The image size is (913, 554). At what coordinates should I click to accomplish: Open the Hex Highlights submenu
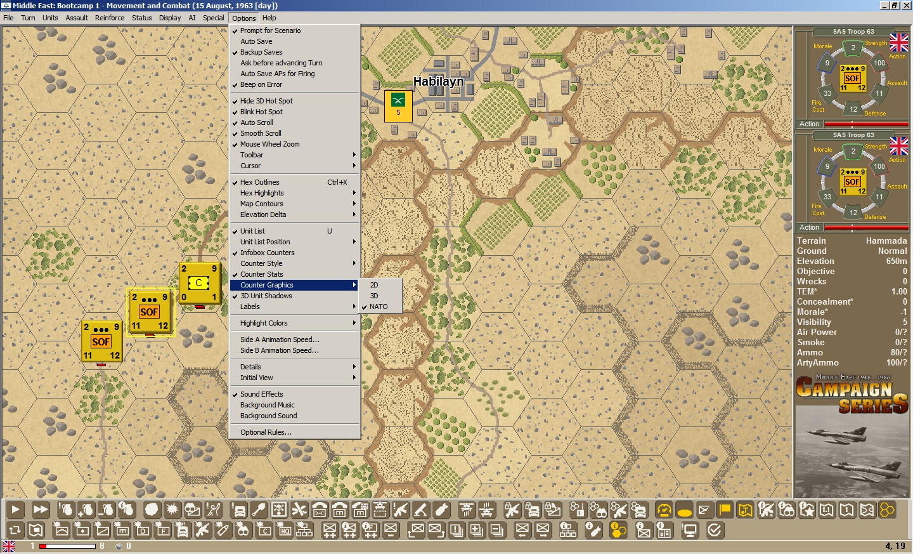click(295, 193)
